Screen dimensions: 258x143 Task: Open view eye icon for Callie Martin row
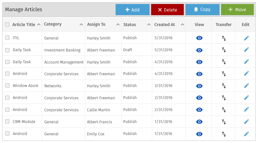[x=199, y=110]
